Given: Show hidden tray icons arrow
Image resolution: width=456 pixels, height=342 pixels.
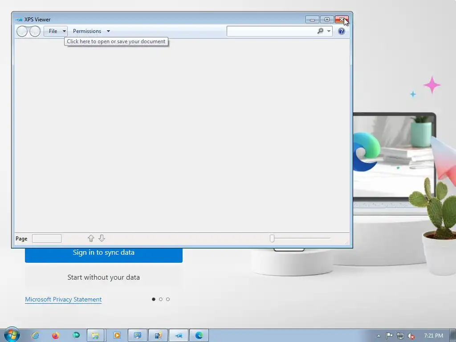Looking at the screenshot, I should pos(379,336).
